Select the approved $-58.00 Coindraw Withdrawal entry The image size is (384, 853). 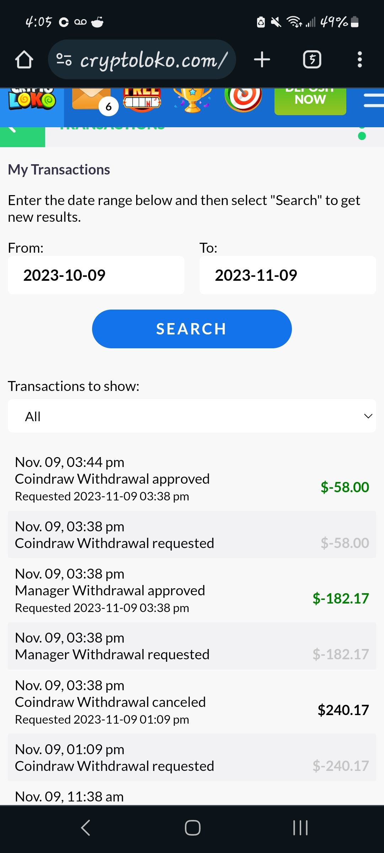pyautogui.click(x=192, y=479)
